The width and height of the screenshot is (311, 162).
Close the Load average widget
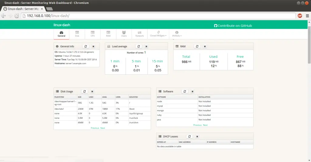tap(146, 46)
